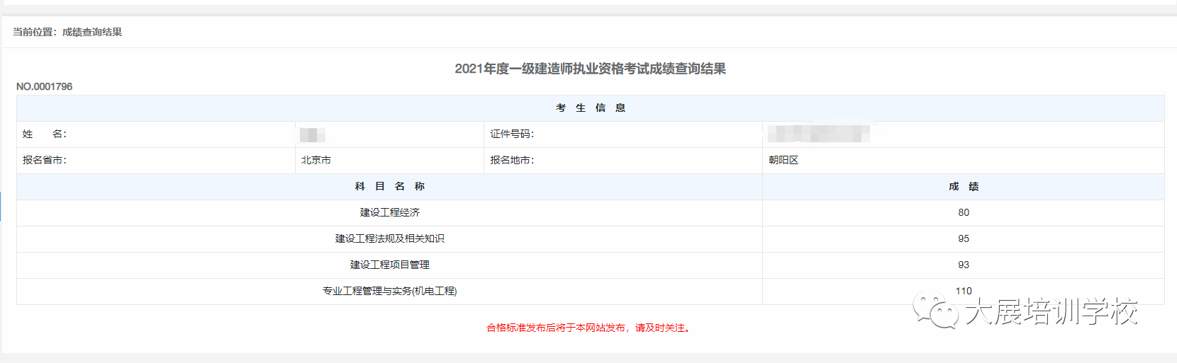This screenshot has width=1177, height=363.
Task: Click the 姓名 field label
Action: (x=44, y=134)
